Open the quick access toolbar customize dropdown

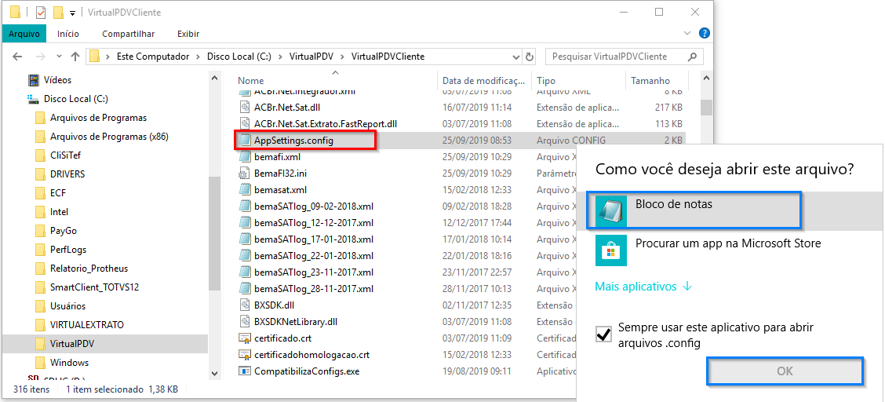tap(72, 13)
